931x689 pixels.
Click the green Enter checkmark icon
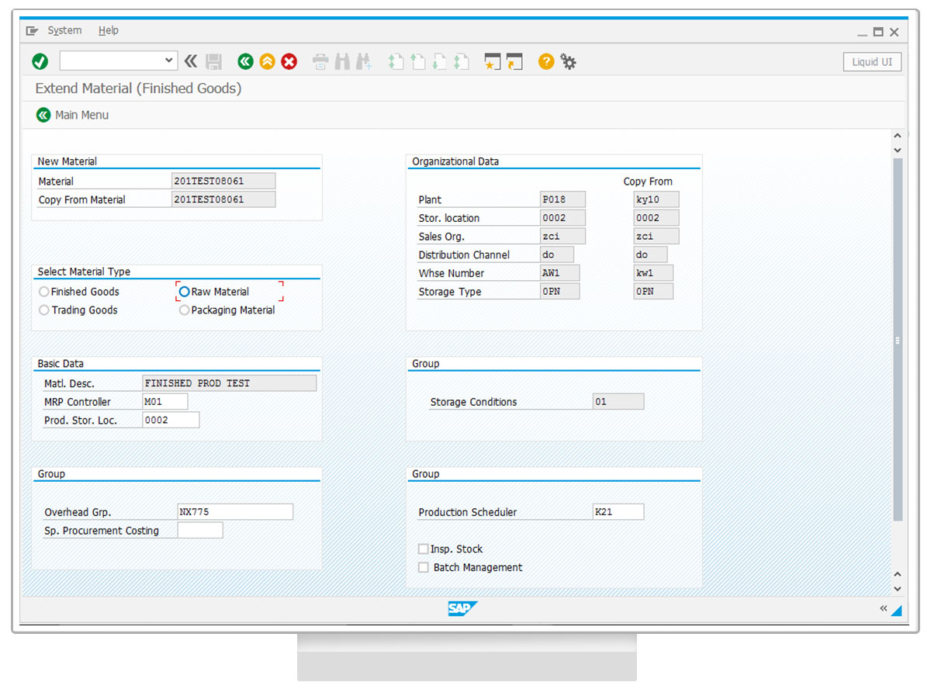point(40,61)
